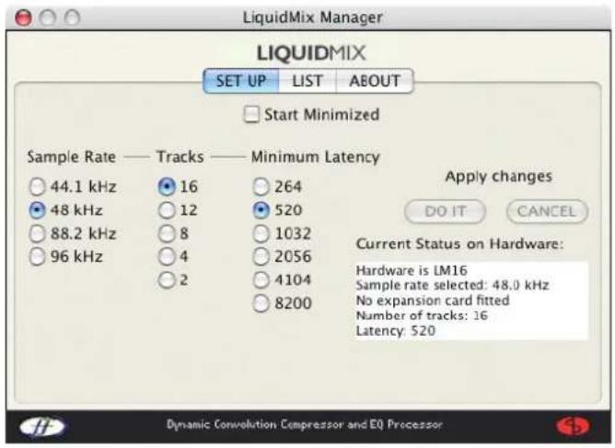Click the 'Minimum Latency' column heading
This screenshot has width=615, height=448.
tap(316, 156)
